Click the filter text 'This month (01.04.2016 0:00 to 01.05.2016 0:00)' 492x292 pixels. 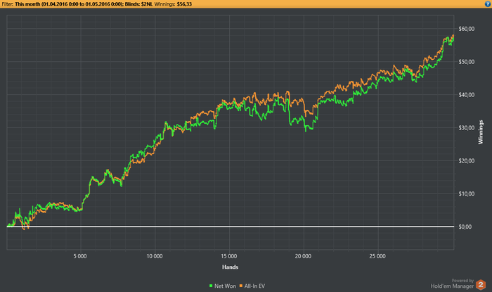69,4
